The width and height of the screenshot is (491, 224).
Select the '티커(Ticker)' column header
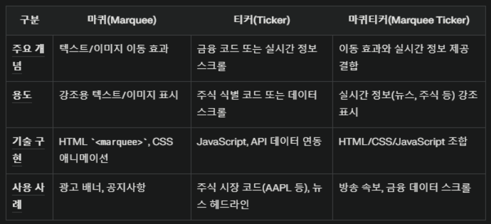pyautogui.click(x=262, y=20)
